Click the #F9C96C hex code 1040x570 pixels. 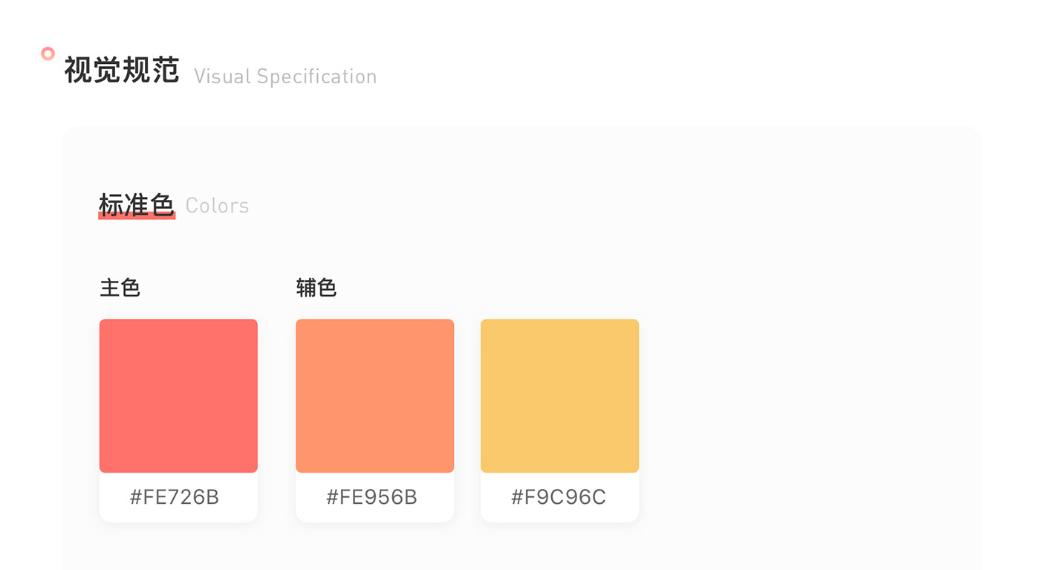pyautogui.click(x=559, y=497)
